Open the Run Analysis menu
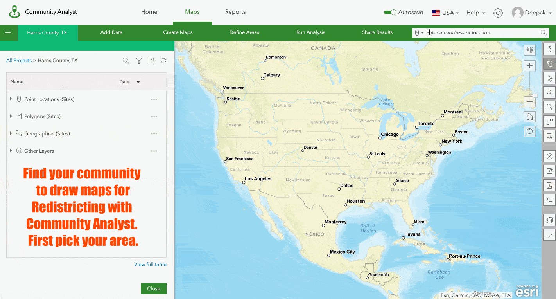The height and width of the screenshot is (299, 556). tap(311, 32)
